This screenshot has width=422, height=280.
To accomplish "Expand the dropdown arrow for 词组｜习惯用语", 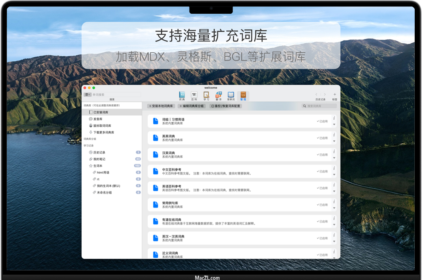I will coord(334,125).
